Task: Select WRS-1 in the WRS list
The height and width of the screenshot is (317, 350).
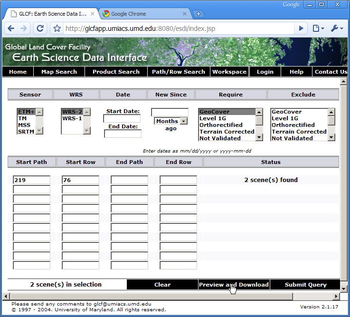Action: [x=72, y=118]
